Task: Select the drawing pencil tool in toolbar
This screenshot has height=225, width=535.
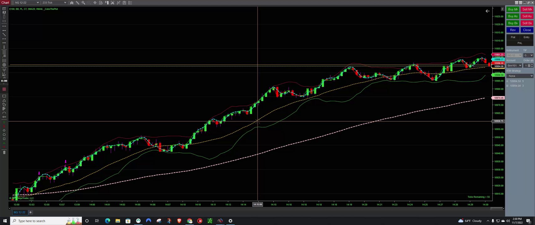Action: click(77, 2)
